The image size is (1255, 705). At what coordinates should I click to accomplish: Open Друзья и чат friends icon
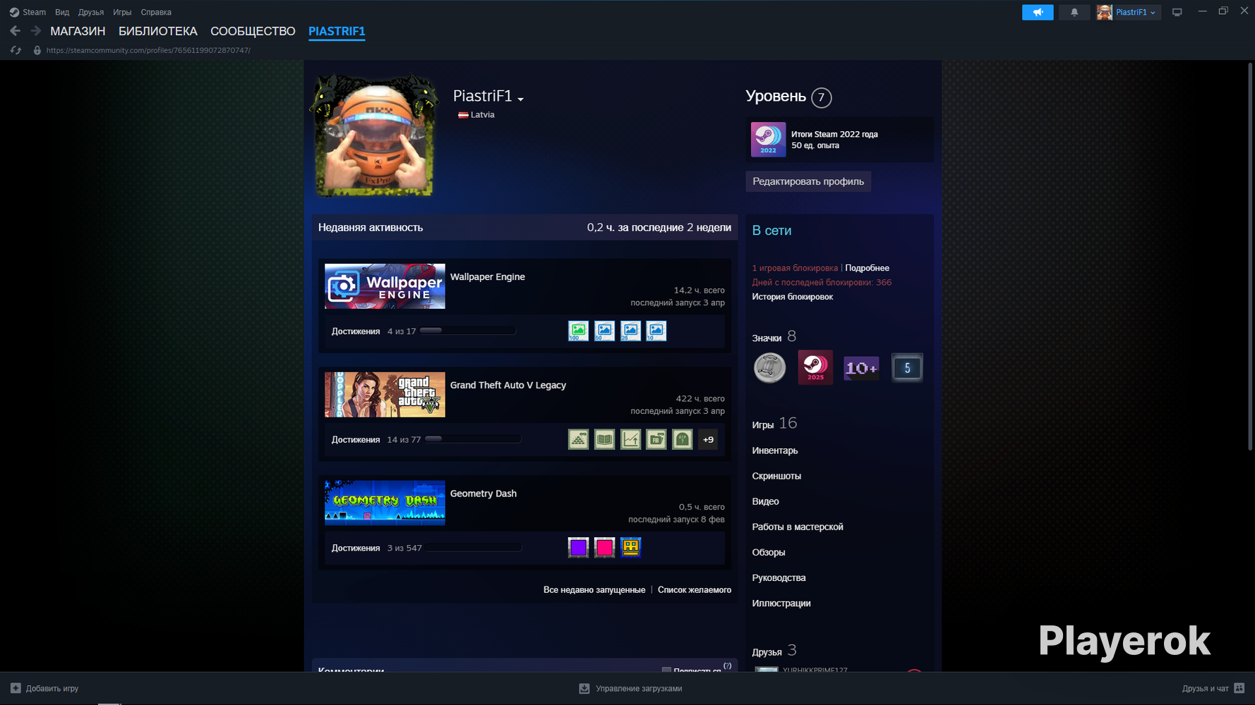1239,688
